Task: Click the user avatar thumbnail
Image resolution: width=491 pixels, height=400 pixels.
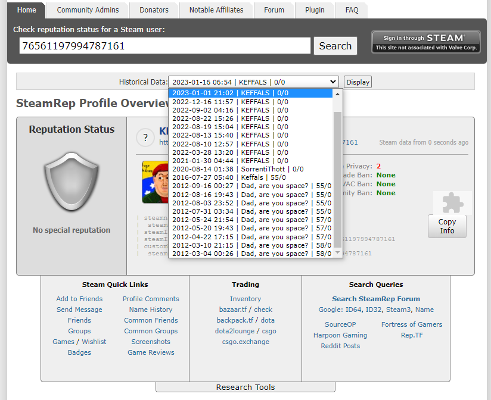Action: click(154, 182)
